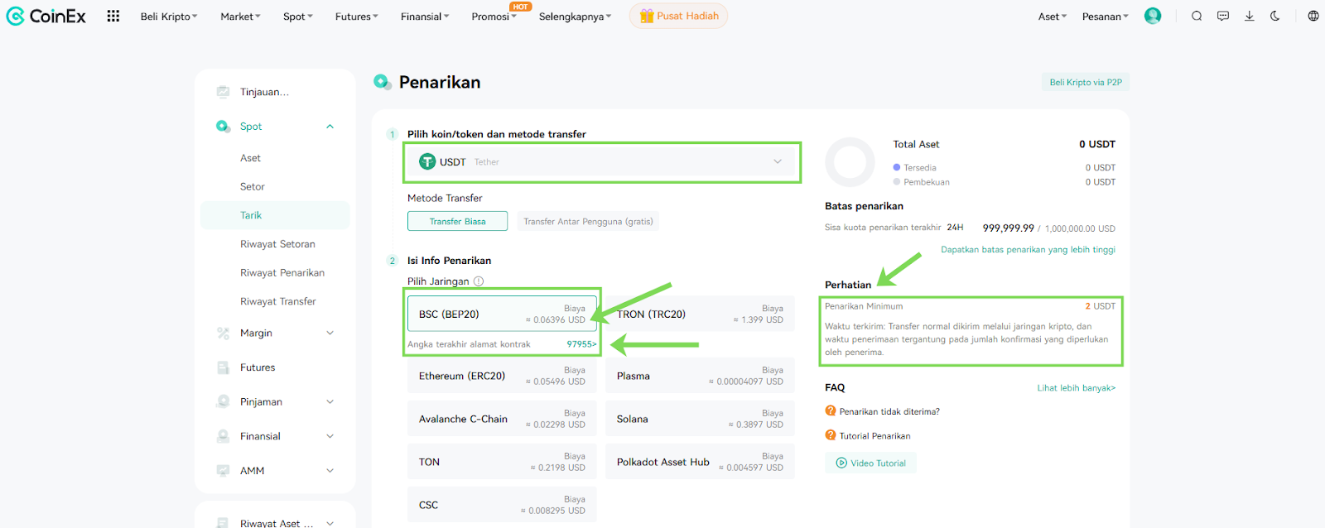1325x528 pixels.
Task: Click the search magnifier icon
Action: 1197,16
